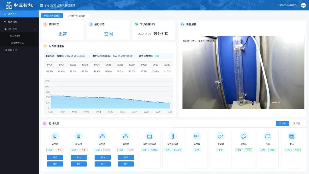309x174 pixels.
Task: Click the SV20 data point on chart
Action: point(51,96)
